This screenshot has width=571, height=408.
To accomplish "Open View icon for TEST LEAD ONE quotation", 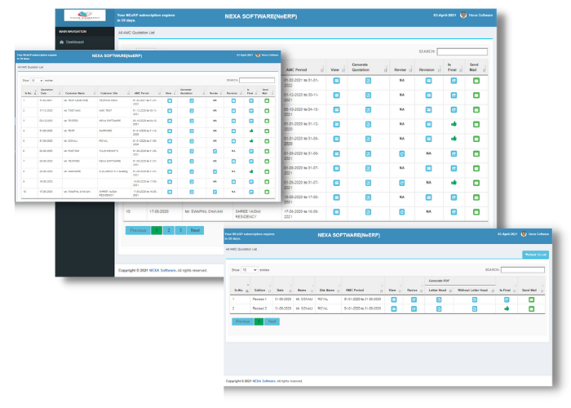I will click(x=170, y=100).
